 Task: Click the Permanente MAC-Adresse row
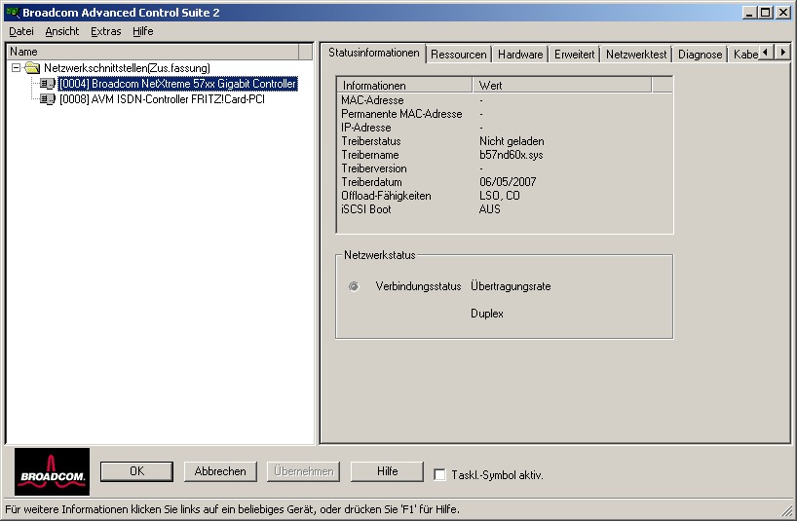[505, 114]
